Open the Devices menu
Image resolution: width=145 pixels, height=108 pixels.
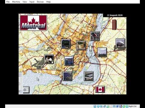[40, 2]
